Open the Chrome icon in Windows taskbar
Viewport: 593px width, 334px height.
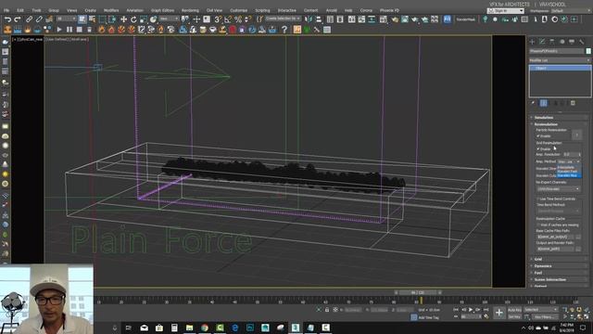(x=205, y=328)
